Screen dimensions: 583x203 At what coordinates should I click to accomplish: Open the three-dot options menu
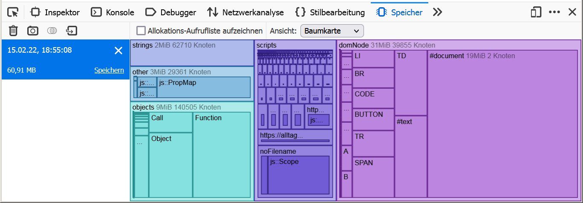554,12
